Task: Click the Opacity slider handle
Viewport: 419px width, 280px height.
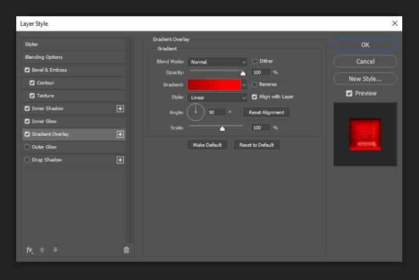Action: click(243, 73)
